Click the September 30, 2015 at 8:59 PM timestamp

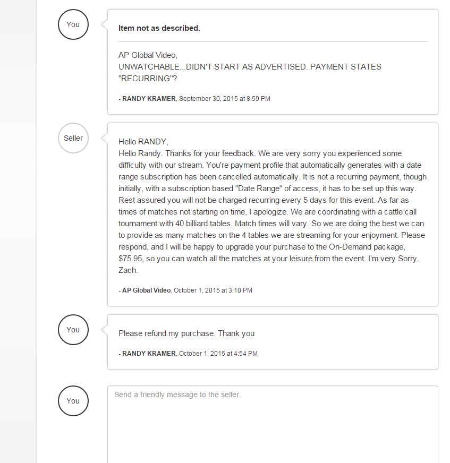pos(225,99)
